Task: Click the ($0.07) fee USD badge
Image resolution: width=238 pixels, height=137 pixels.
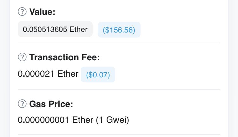Action: (98, 74)
